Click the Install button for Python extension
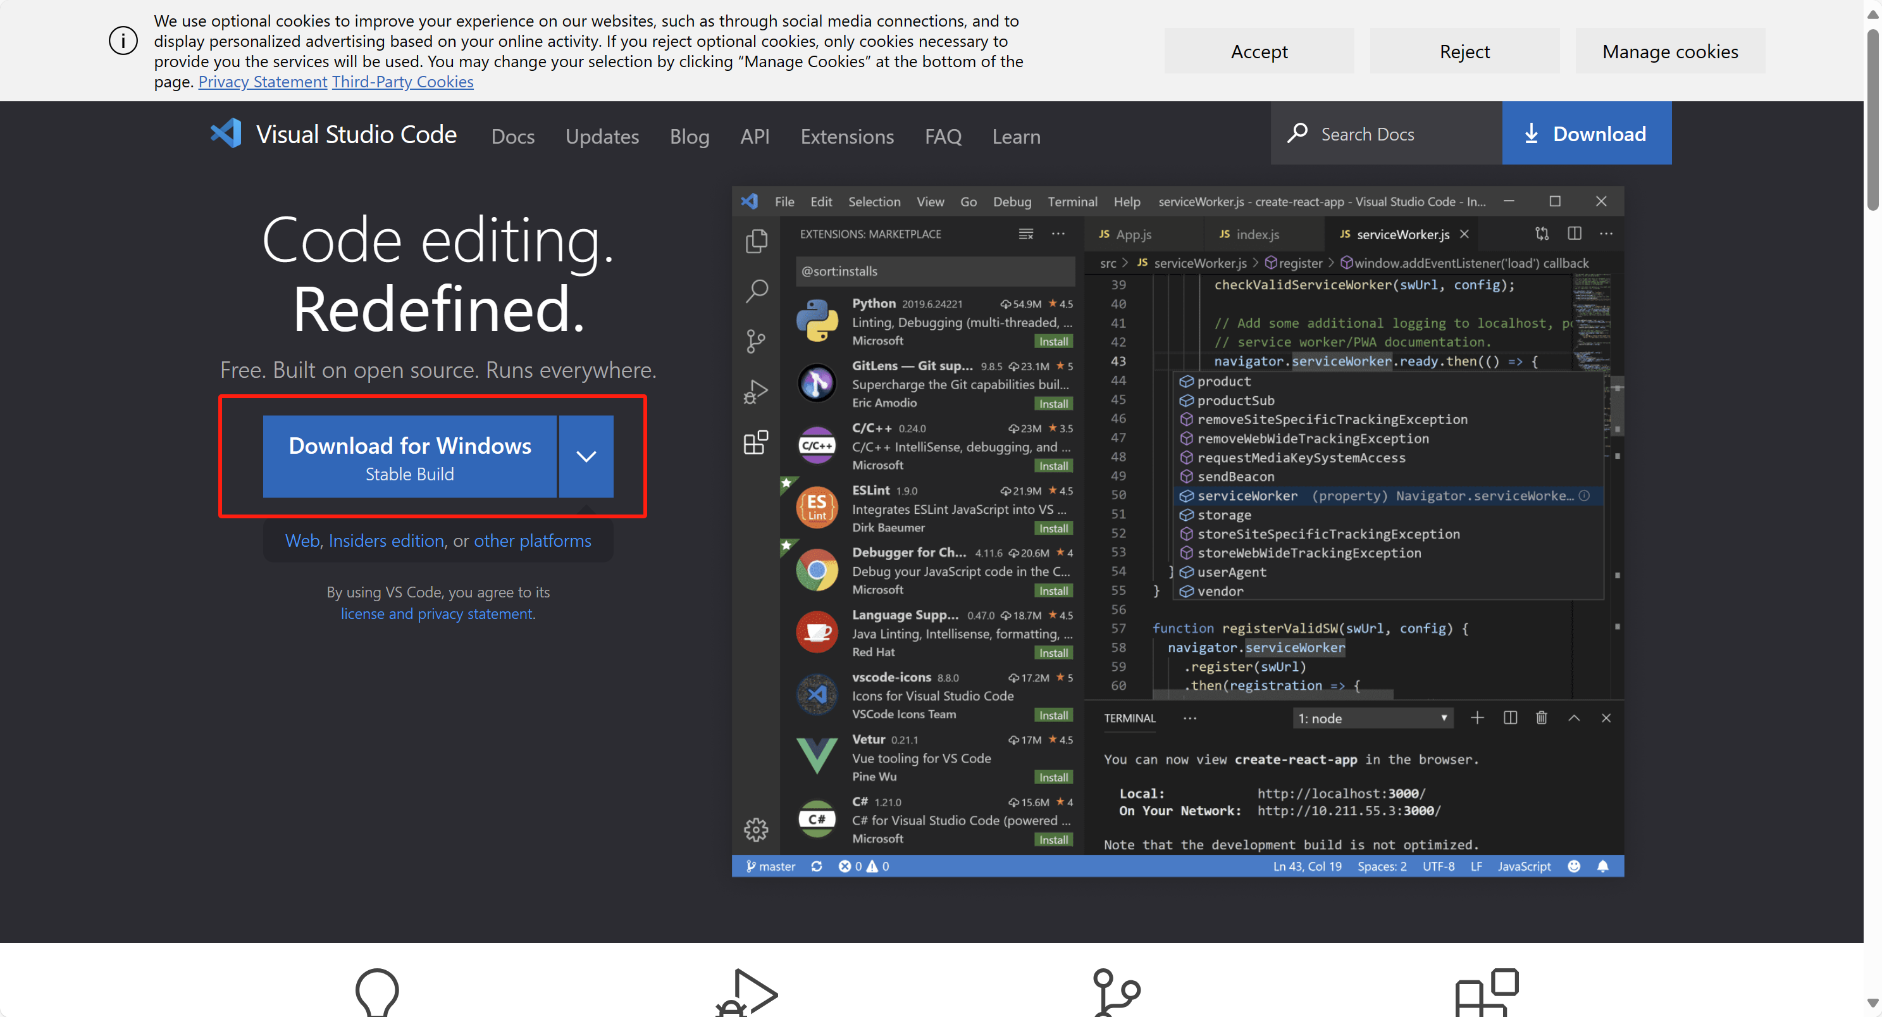This screenshot has height=1017, width=1882. coord(1053,342)
